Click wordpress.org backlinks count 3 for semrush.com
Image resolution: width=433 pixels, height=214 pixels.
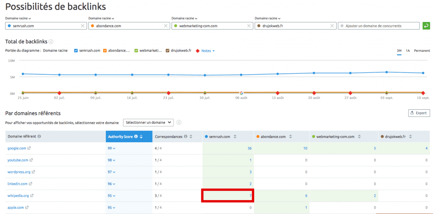250,172
